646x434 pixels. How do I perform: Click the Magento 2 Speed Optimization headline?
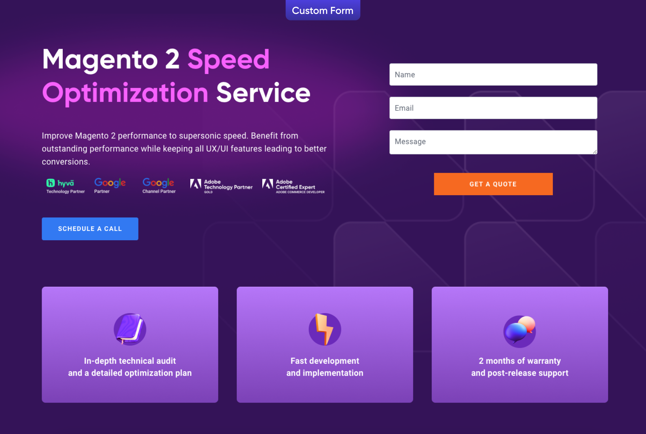176,76
